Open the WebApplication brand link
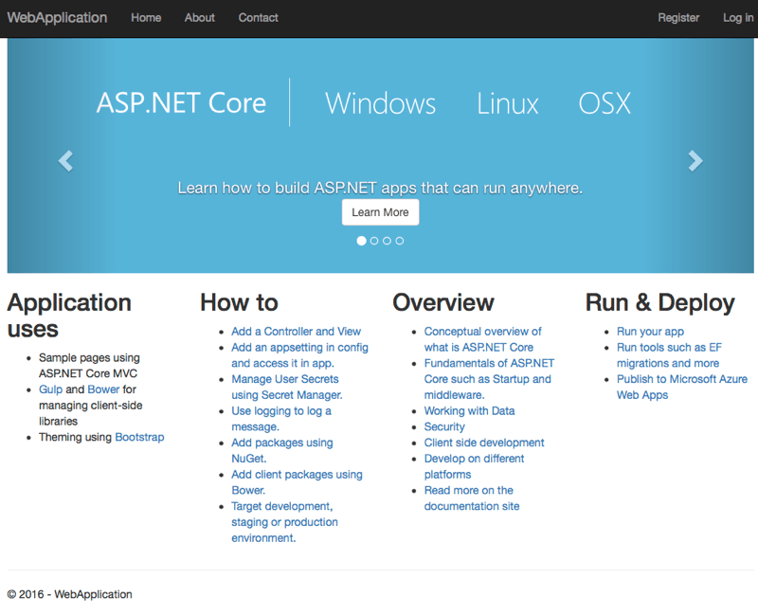Viewport: 758px width, 615px height. [x=57, y=18]
